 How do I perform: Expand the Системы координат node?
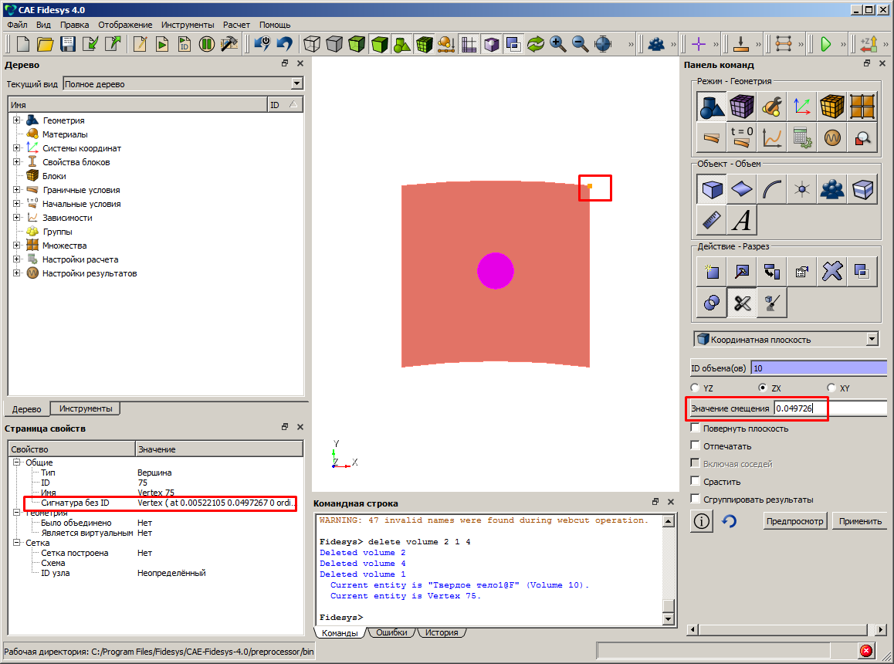click(x=16, y=148)
